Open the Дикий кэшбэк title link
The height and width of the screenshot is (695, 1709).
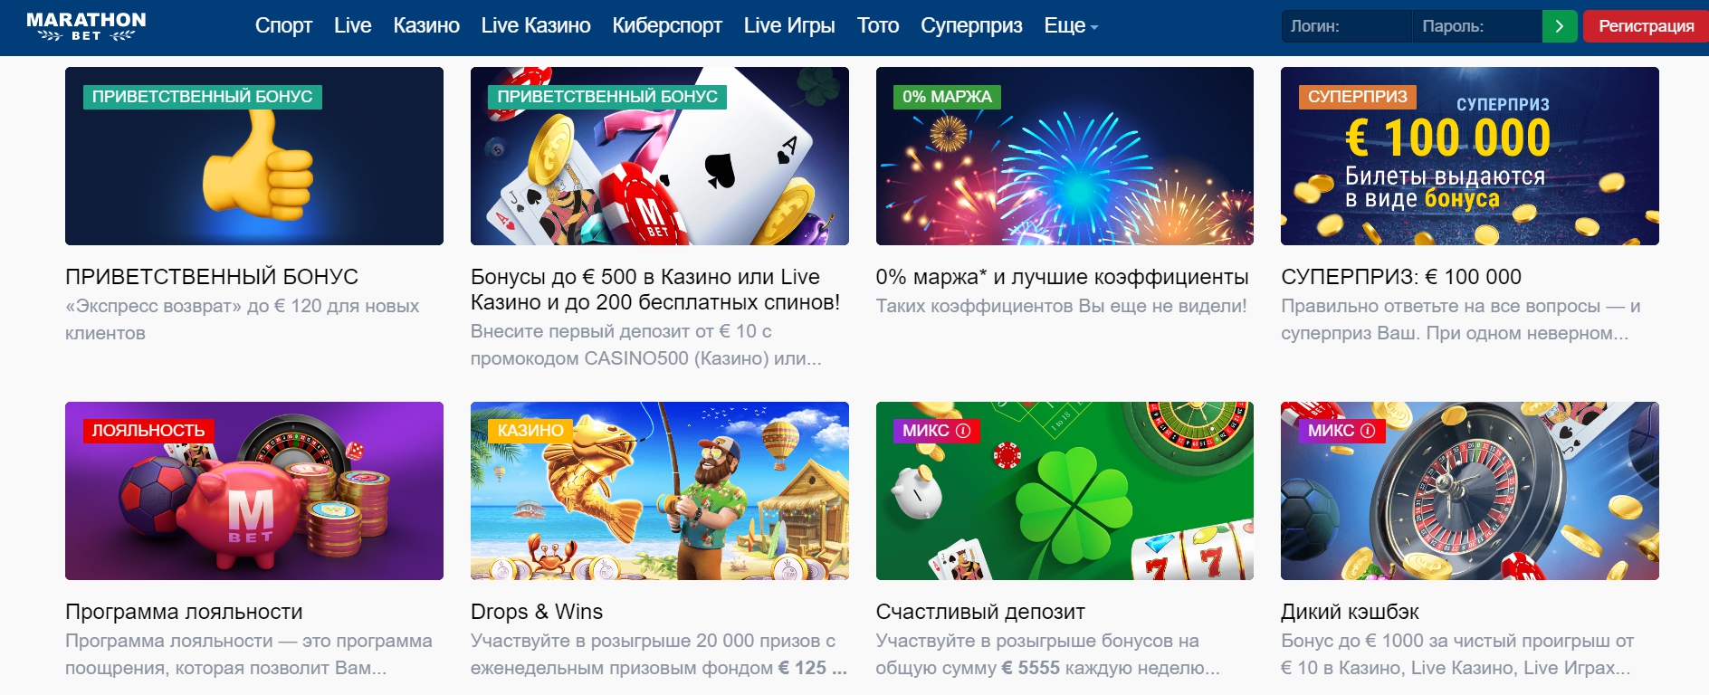(1350, 612)
